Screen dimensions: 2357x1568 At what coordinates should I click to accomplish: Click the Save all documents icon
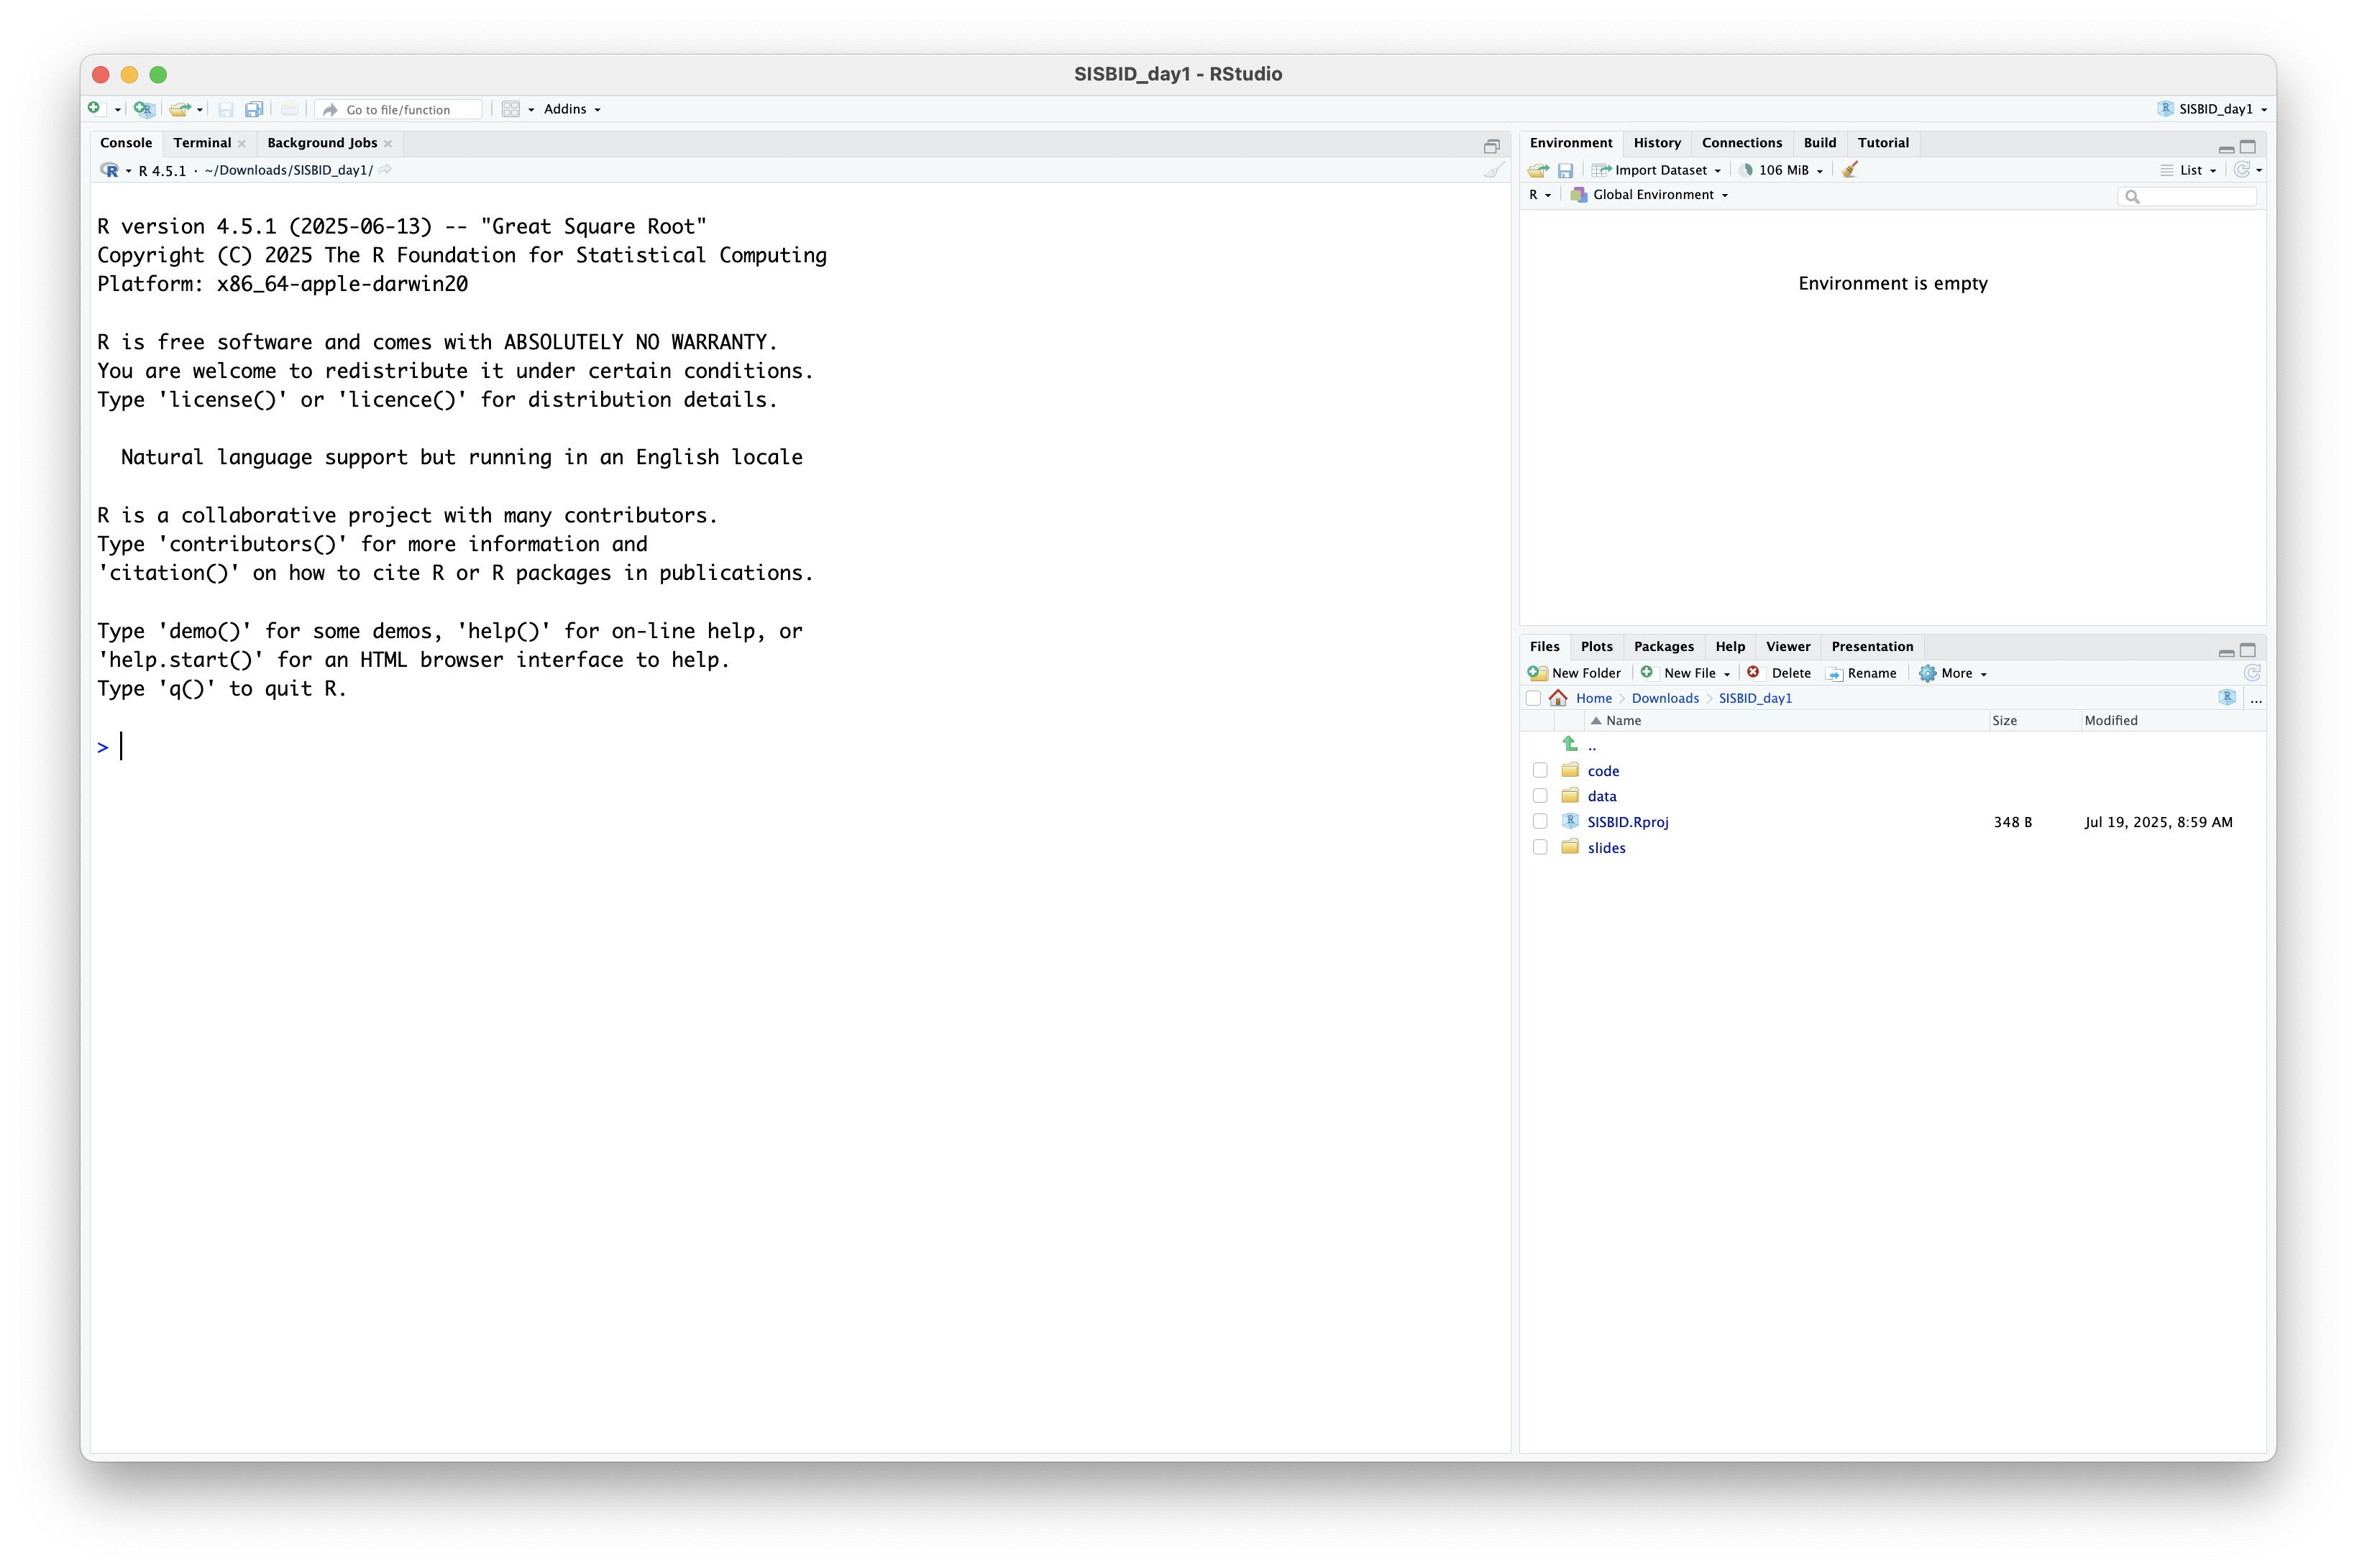pos(254,109)
